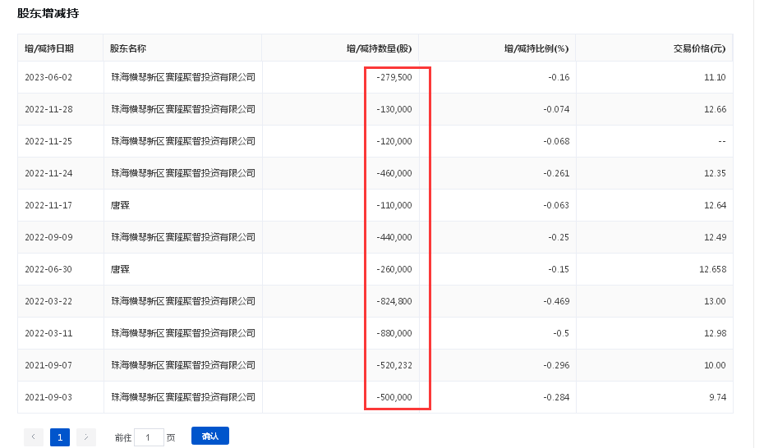The image size is (764, 448).
Task: Select the date 2022-03-22
Action: pyautogui.click(x=48, y=302)
